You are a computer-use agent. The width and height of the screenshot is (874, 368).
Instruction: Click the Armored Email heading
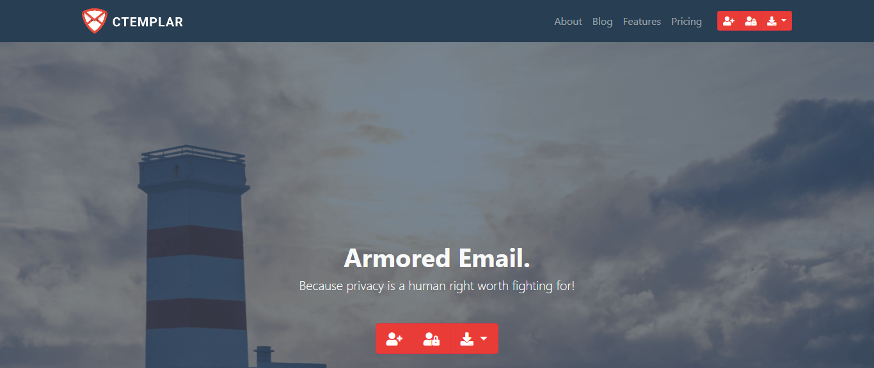pyautogui.click(x=437, y=258)
